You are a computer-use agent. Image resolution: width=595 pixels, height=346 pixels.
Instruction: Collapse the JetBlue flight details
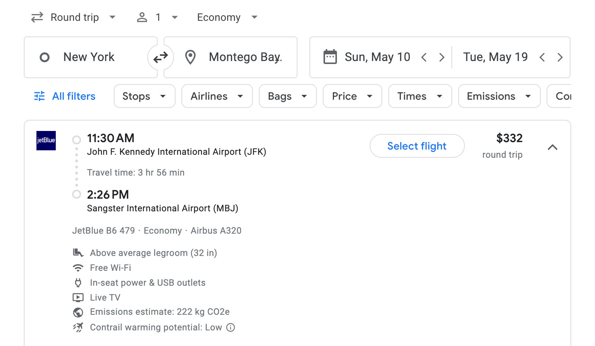coord(553,147)
